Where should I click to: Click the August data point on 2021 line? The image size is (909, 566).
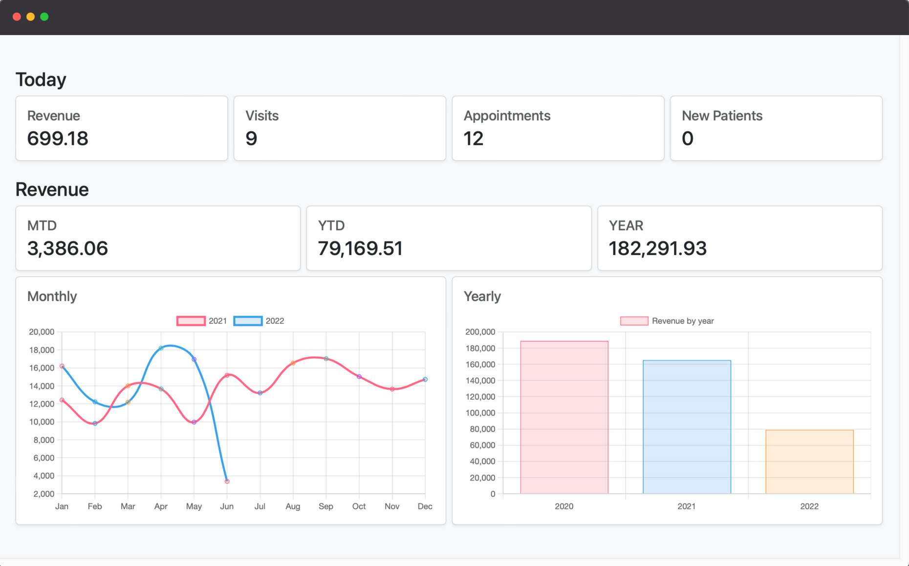coord(293,363)
